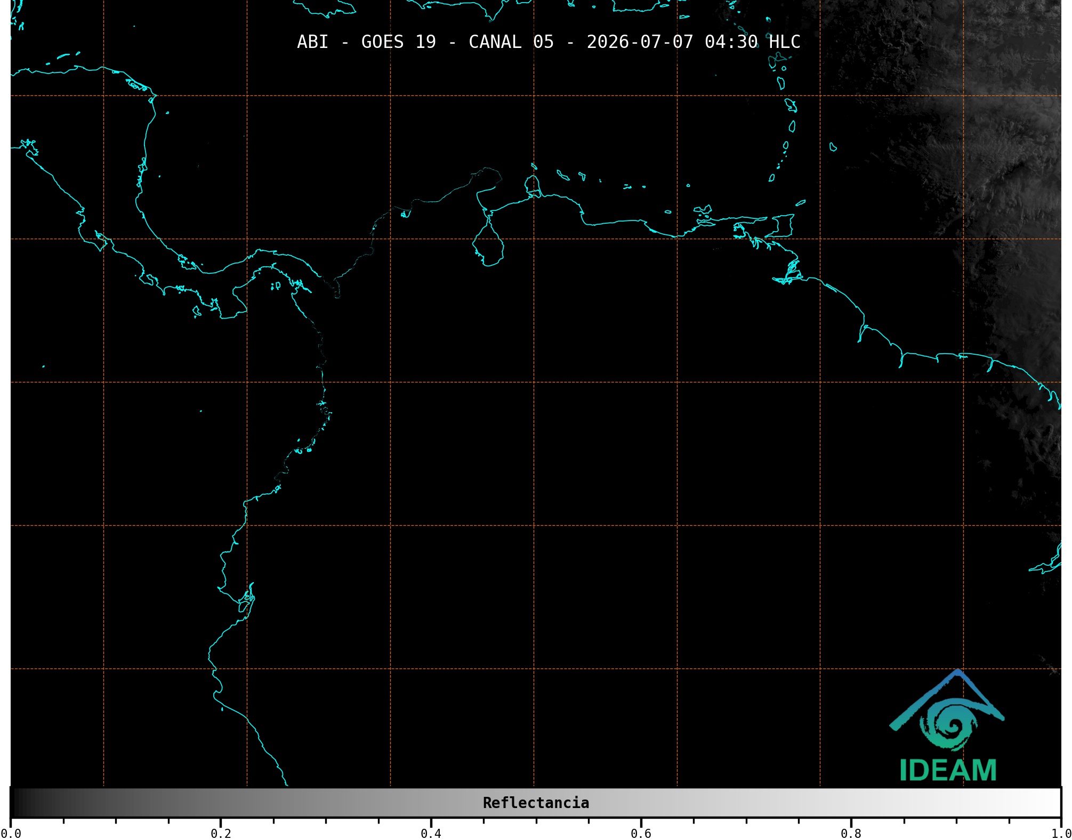This screenshot has width=1072, height=840.
Task: Click the 0.6 colorbar tick label
Action: pyautogui.click(x=641, y=834)
